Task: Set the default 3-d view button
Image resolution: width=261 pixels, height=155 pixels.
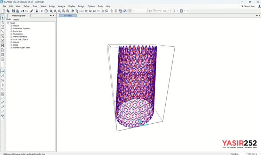Action: click(x=82, y=11)
